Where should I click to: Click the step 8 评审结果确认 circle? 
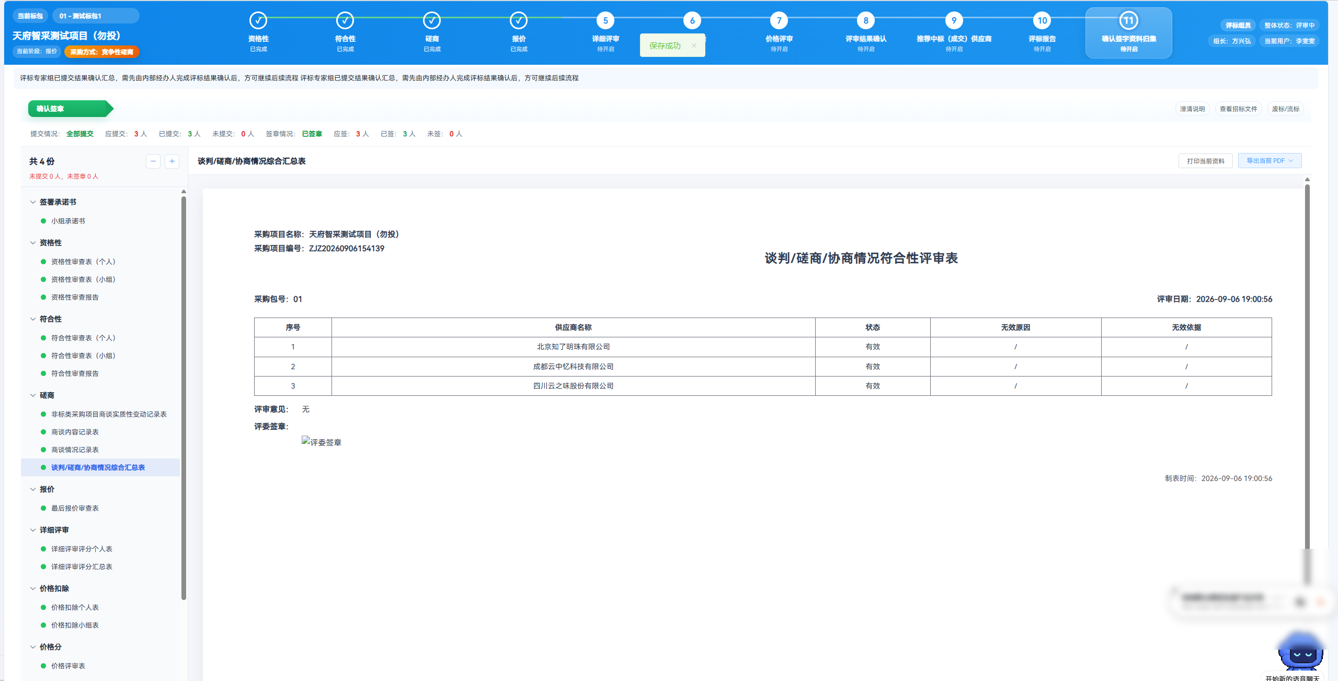pyautogui.click(x=866, y=21)
